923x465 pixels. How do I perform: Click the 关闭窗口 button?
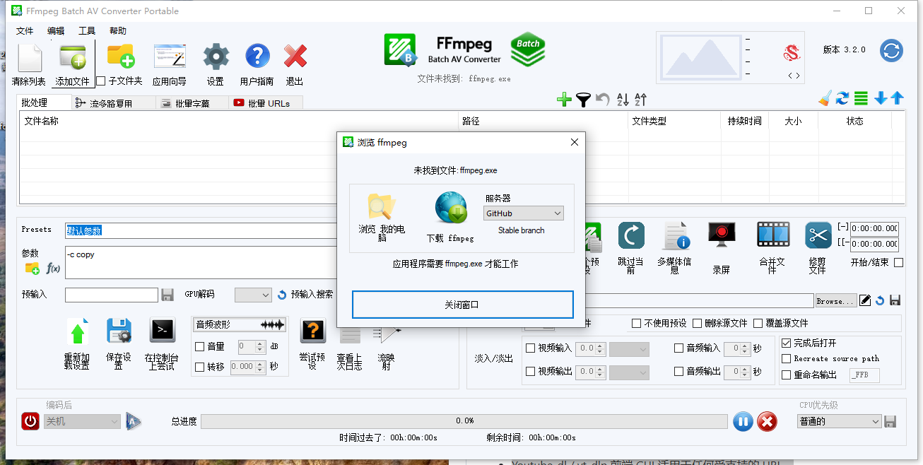click(x=462, y=305)
